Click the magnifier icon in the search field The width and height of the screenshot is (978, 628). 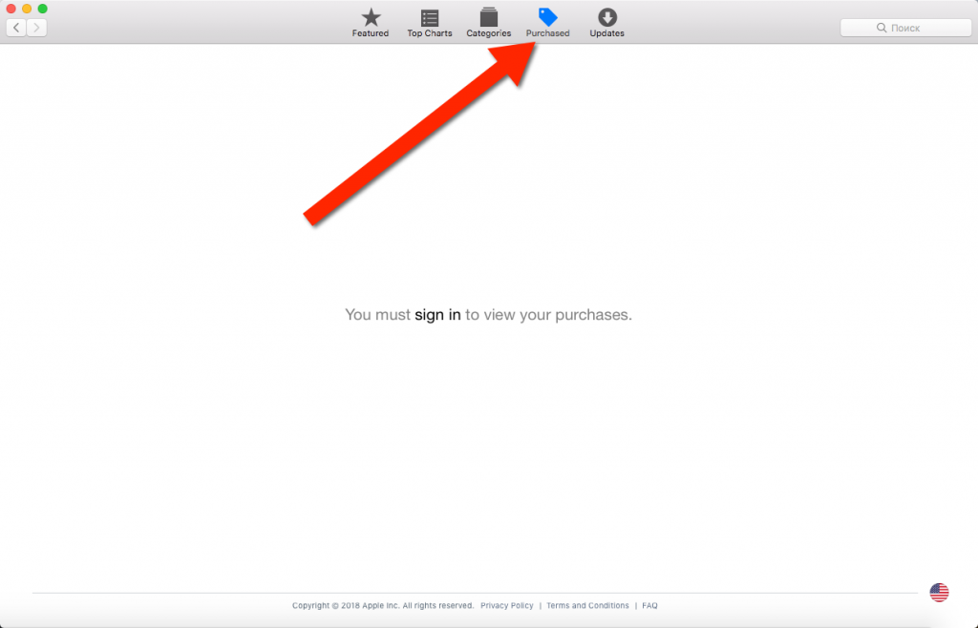tap(882, 28)
